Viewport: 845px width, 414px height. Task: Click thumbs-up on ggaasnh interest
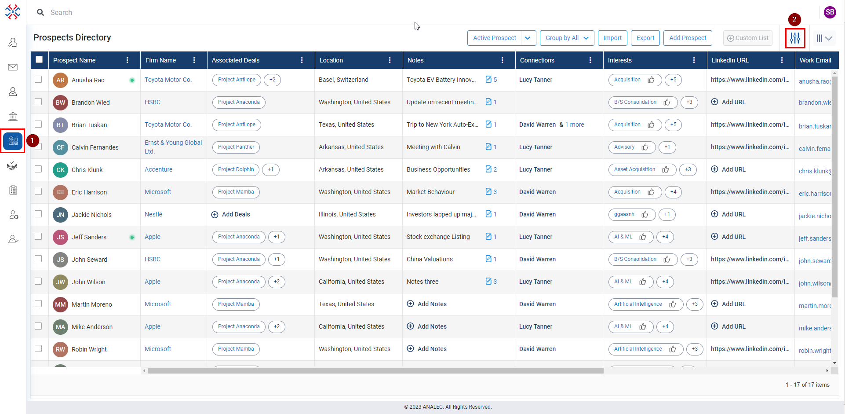(x=645, y=215)
